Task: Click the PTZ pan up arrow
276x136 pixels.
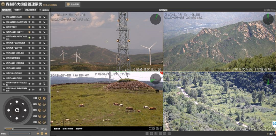Action: pos(17,102)
